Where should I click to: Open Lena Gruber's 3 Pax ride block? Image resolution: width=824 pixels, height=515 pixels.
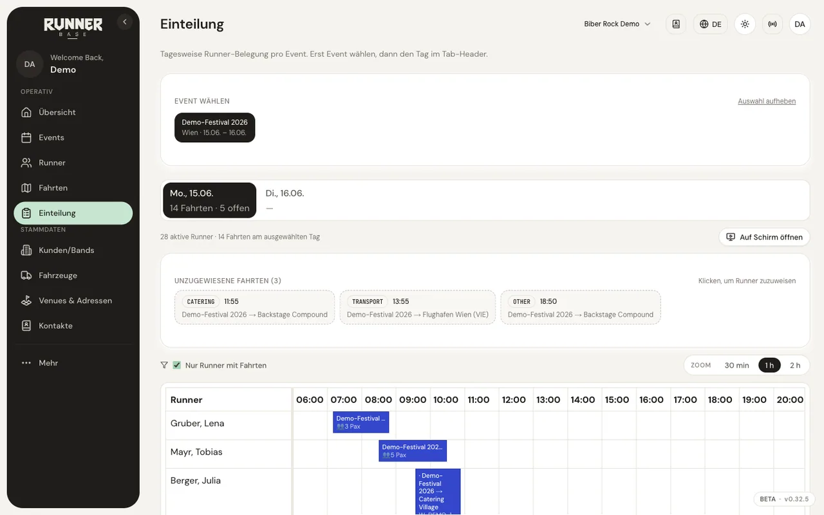pos(361,422)
